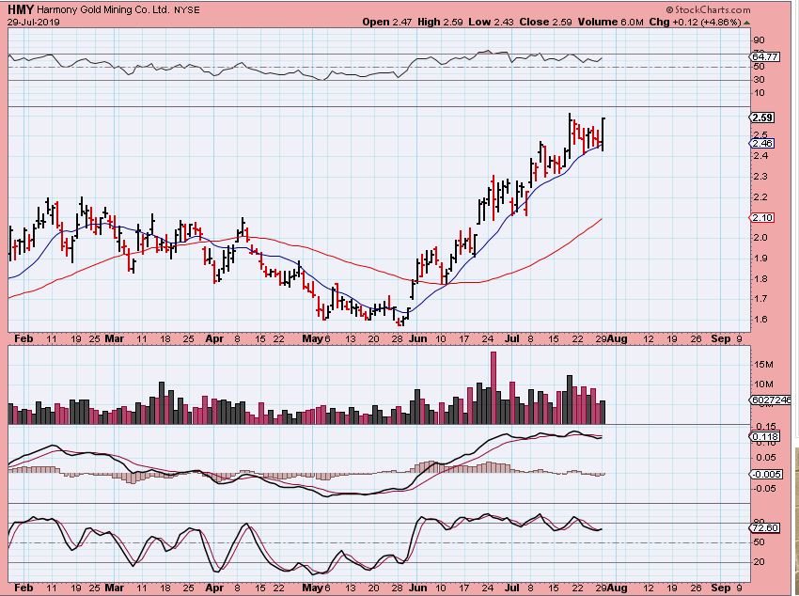The height and width of the screenshot is (596, 799).
Task: Click the Low 2.43 value
Action: pyautogui.click(x=491, y=22)
